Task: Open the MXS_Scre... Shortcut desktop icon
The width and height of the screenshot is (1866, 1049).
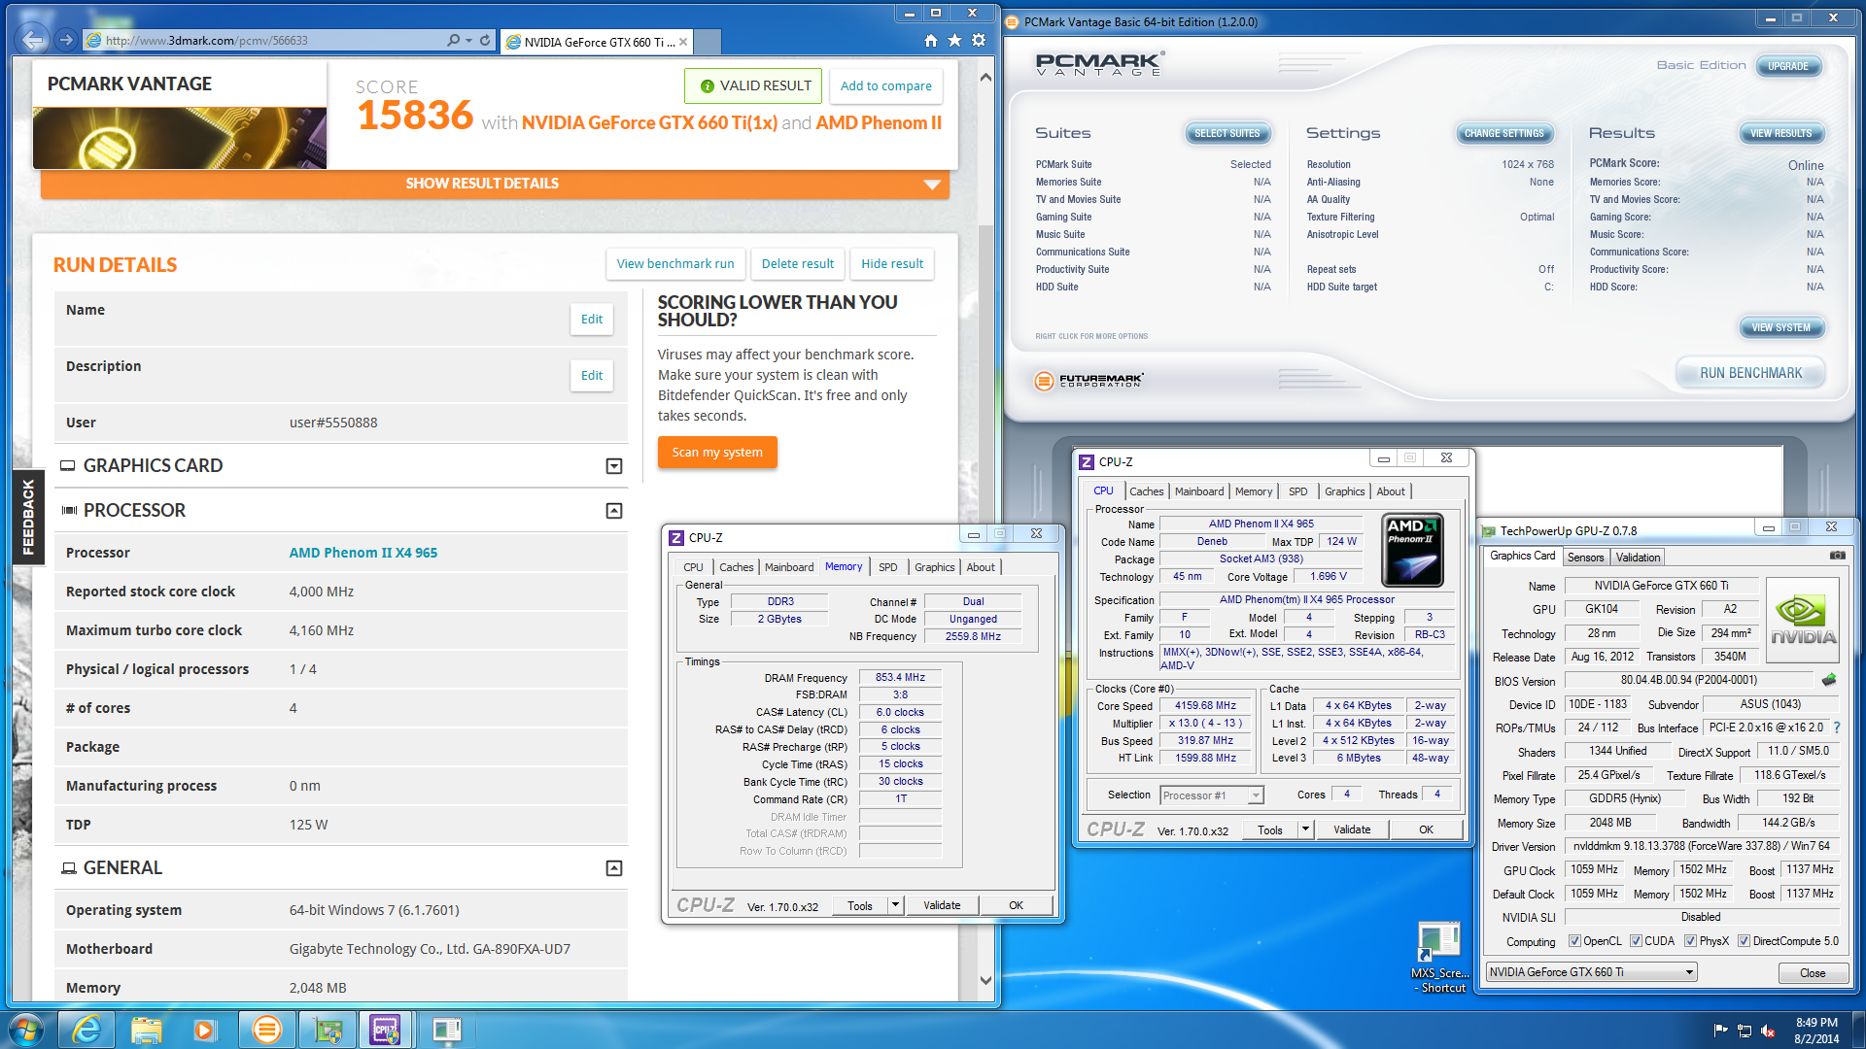Action: (1439, 957)
